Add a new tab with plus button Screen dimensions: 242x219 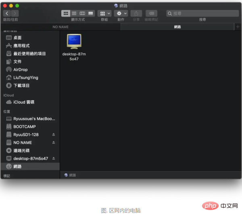(238, 27)
